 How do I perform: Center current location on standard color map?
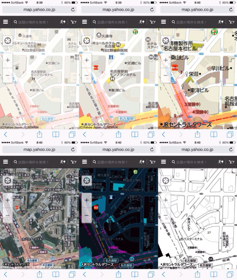pyautogui.click(x=87, y=41)
